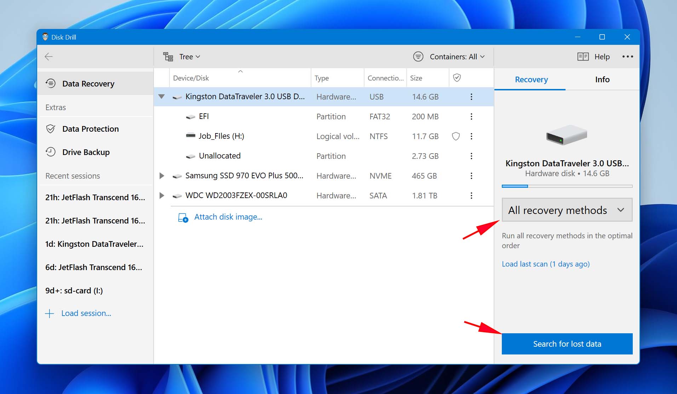The image size is (677, 394).
Task: Minimize the Disk Drill window
Action: point(578,37)
